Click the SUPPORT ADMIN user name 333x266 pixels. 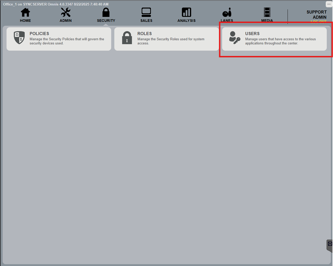tap(316, 15)
